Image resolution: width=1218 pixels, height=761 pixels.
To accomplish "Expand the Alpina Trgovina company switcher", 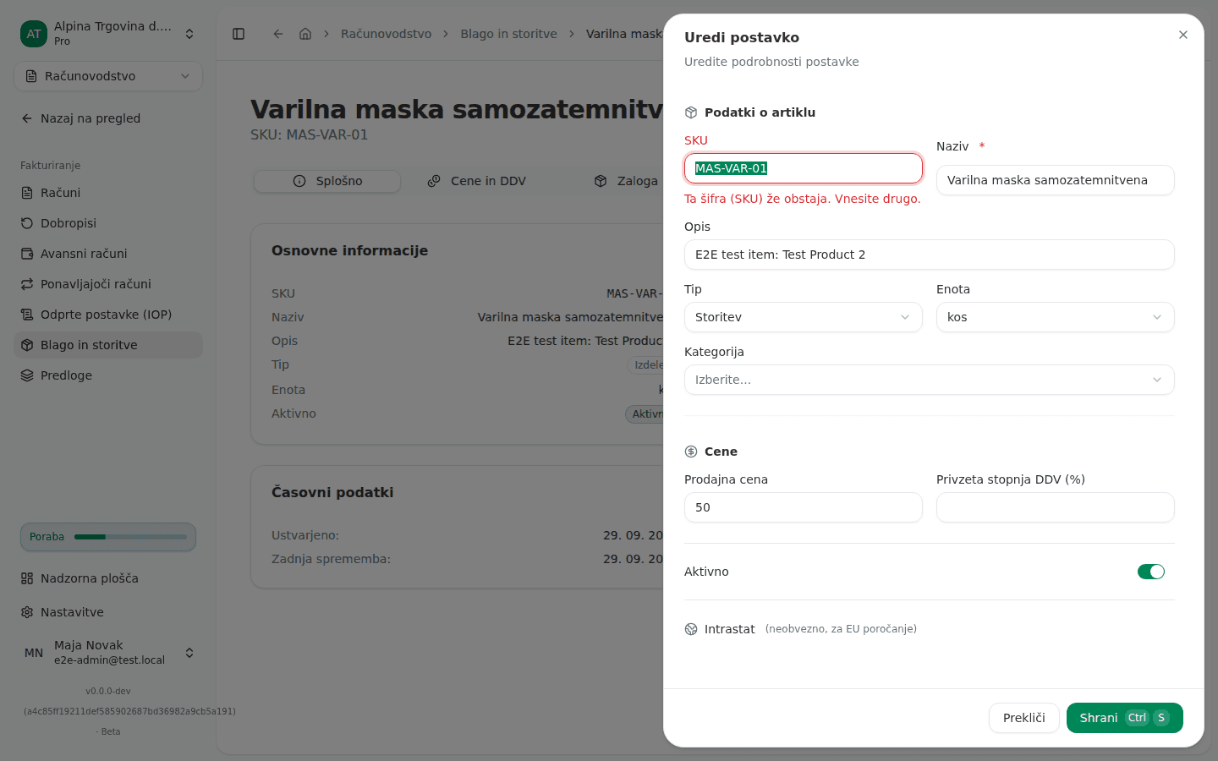I will (x=108, y=34).
